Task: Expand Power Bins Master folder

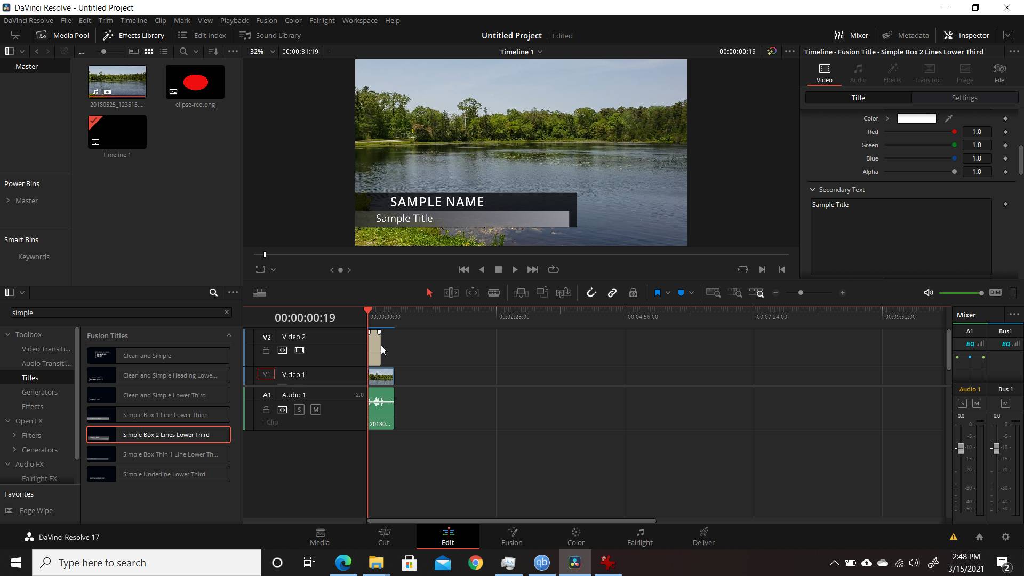Action: [x=8, y=201]
